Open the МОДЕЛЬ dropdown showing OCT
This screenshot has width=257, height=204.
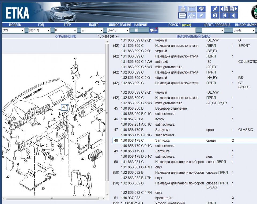13,30
